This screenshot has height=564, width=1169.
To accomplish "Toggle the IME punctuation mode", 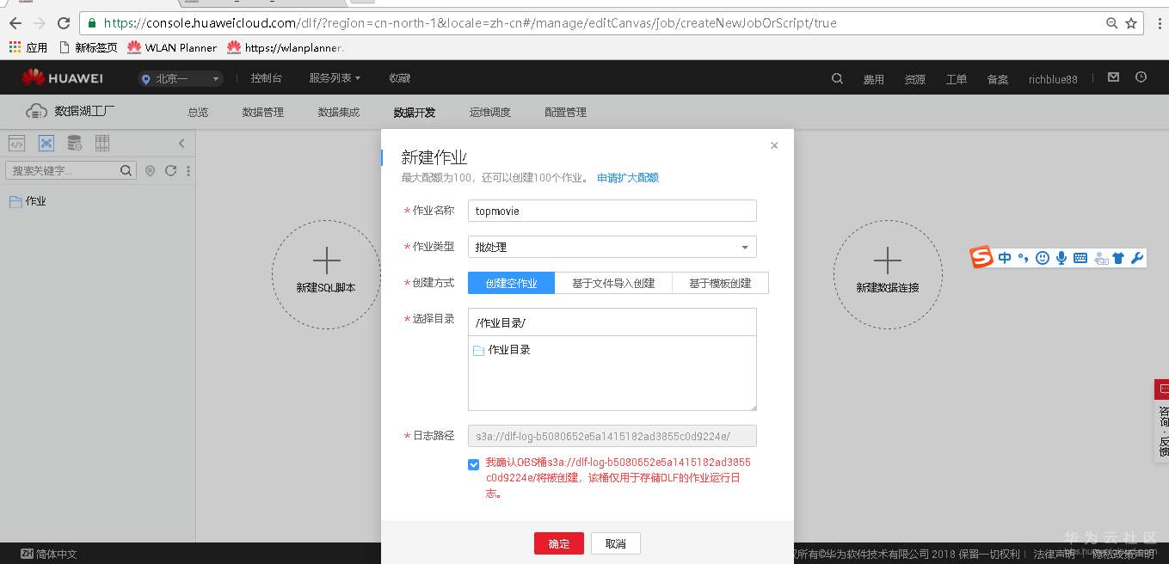I will point(1024,257).
